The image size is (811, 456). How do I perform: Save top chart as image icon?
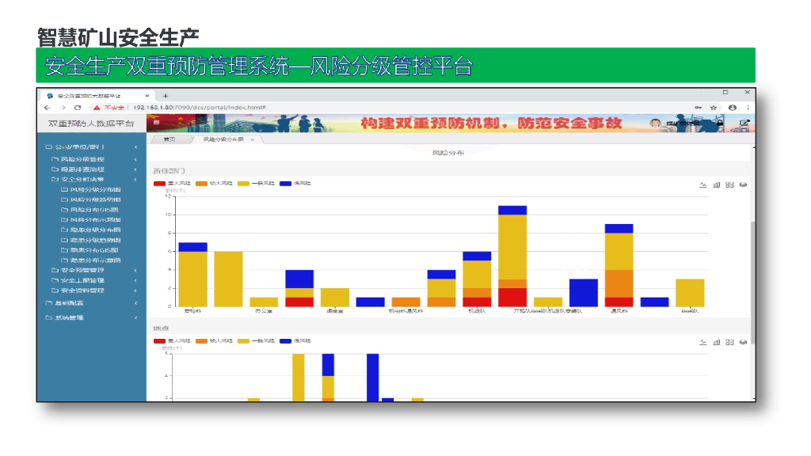743,184
